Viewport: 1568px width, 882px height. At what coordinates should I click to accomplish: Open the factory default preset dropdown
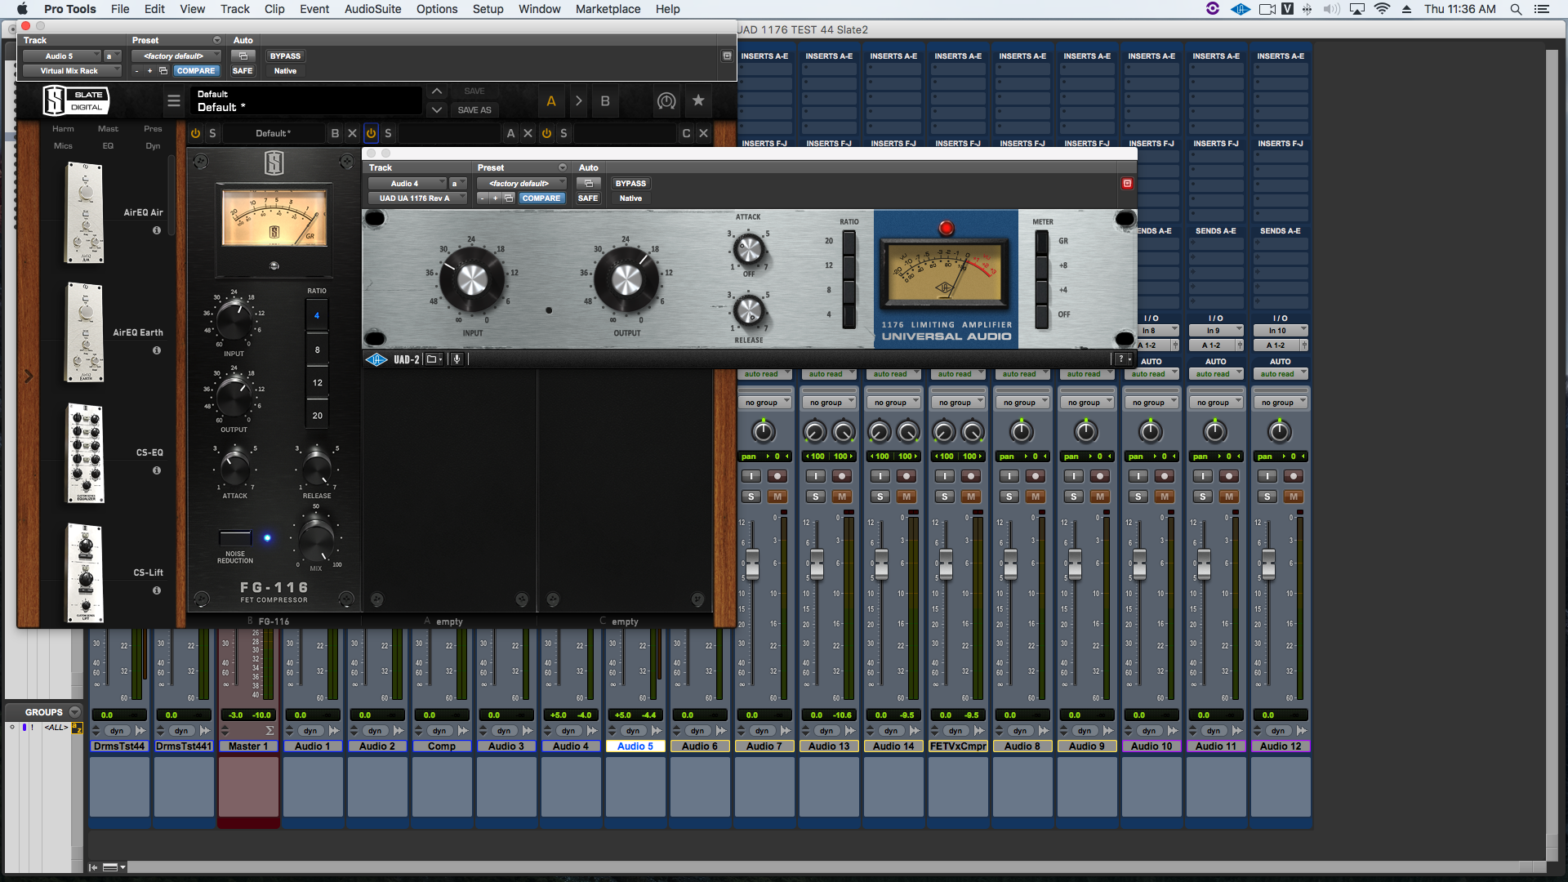521,183
